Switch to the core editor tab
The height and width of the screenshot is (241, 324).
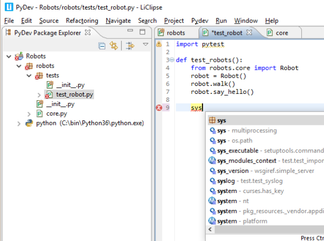pyautogui.click(x=282, y=33)
